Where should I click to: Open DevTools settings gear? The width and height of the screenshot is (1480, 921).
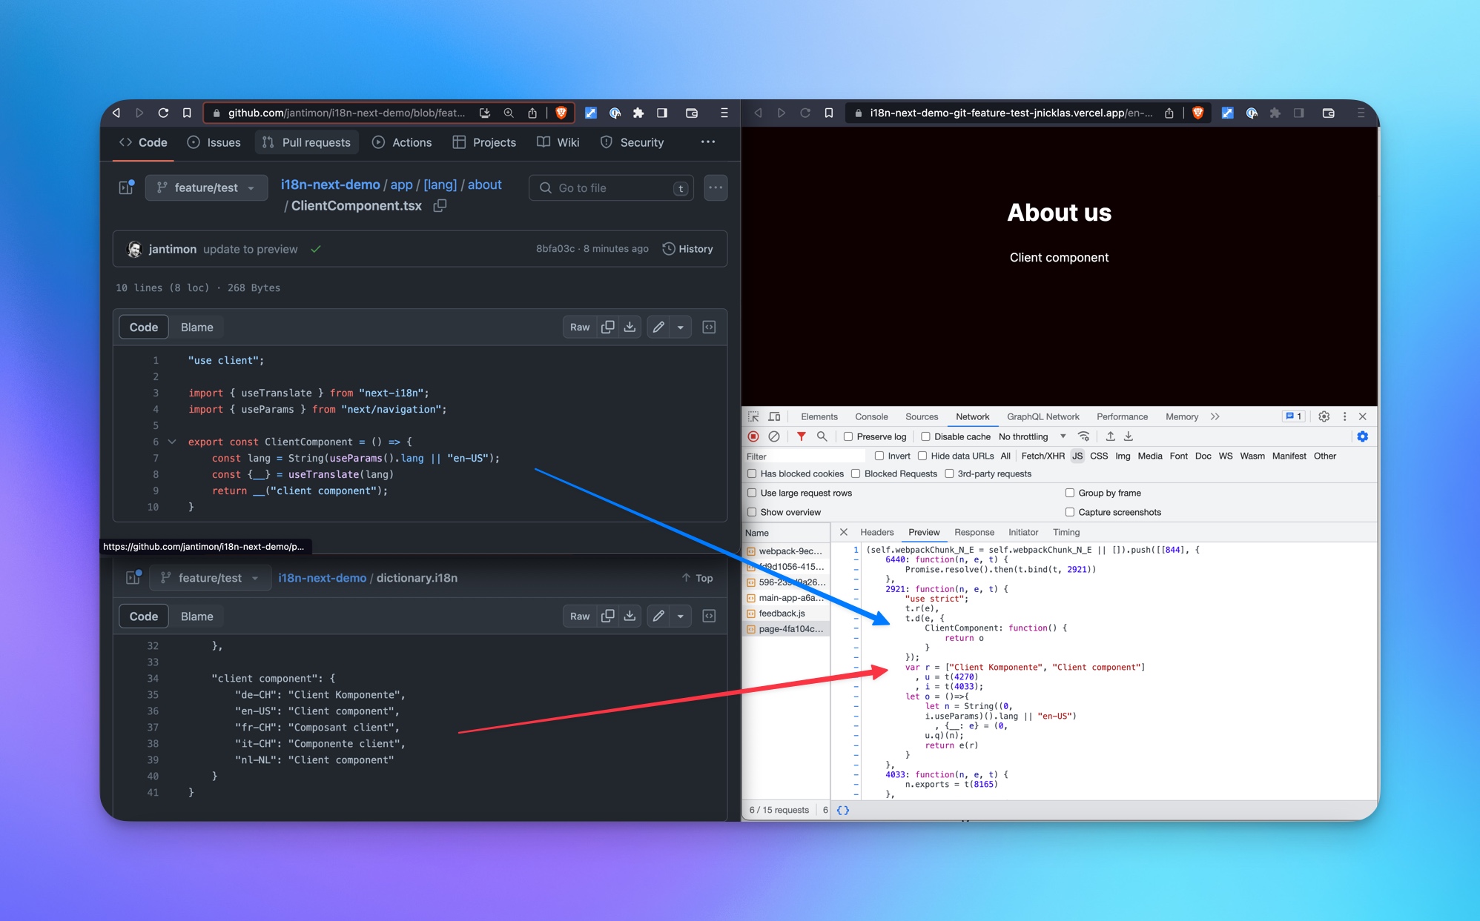pos(1324,416)
